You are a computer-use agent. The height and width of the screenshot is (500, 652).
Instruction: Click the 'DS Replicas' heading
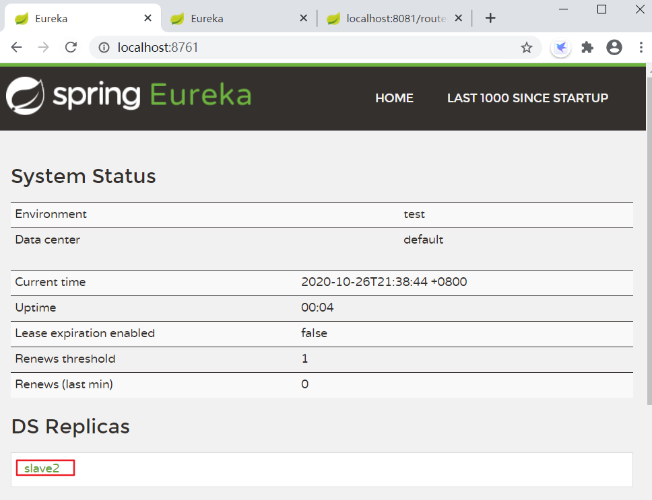coord(71,427)
